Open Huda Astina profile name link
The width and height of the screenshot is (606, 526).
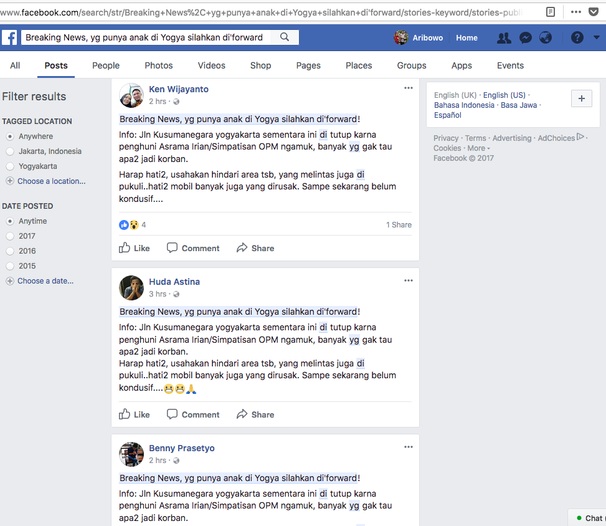click(174, 282)
